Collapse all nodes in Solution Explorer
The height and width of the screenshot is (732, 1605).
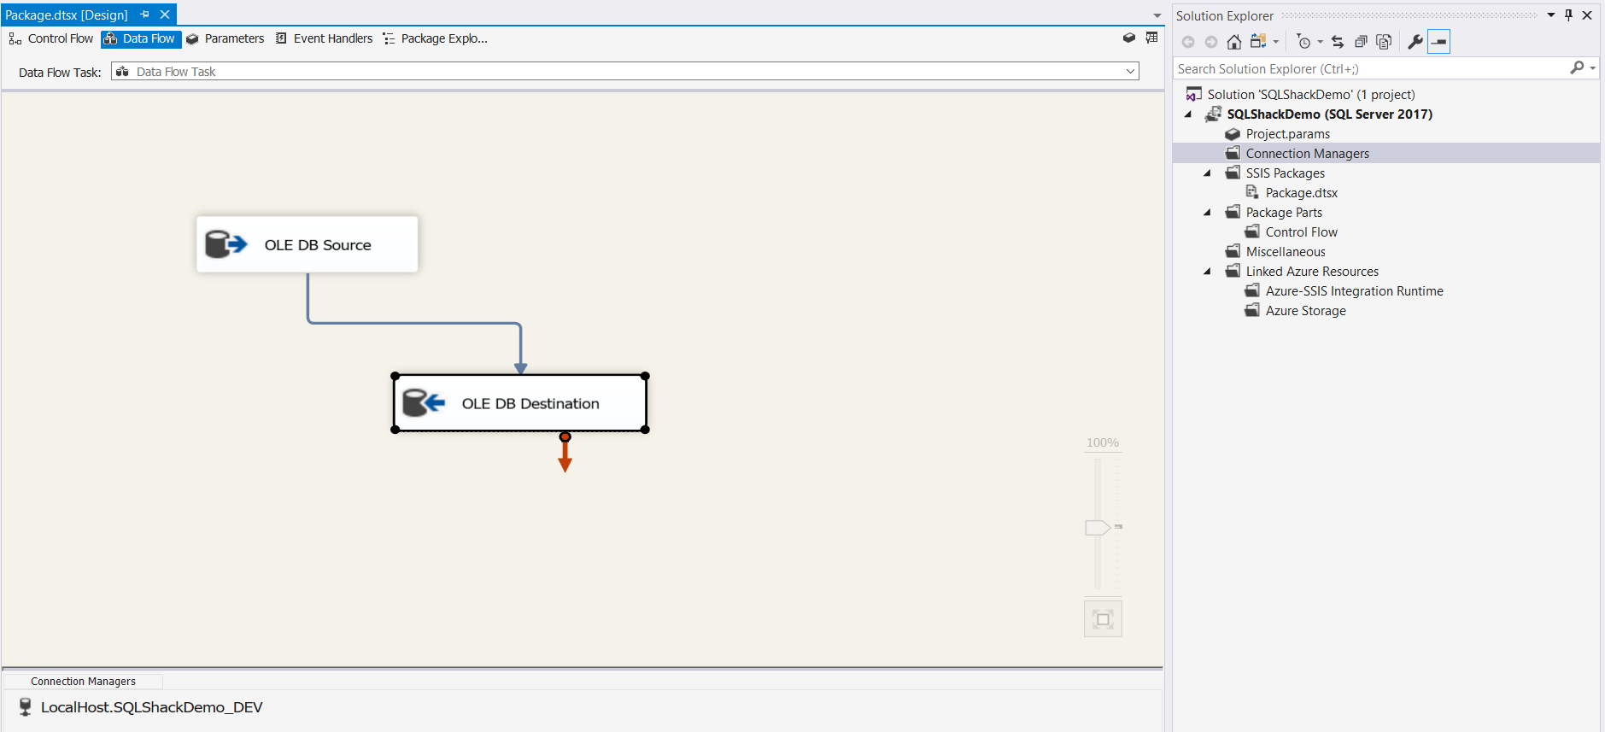point(1361,42)
